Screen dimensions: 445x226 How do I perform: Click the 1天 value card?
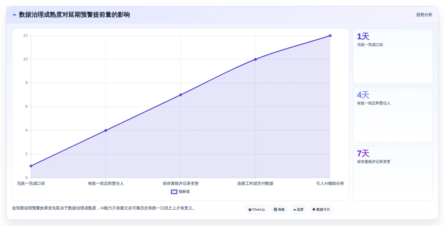pos(393,56)
